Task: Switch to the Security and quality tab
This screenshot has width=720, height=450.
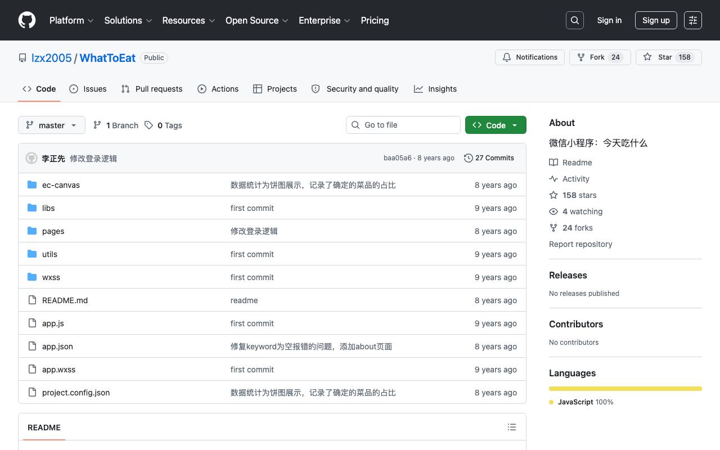Action: click(x=355, y=89)
